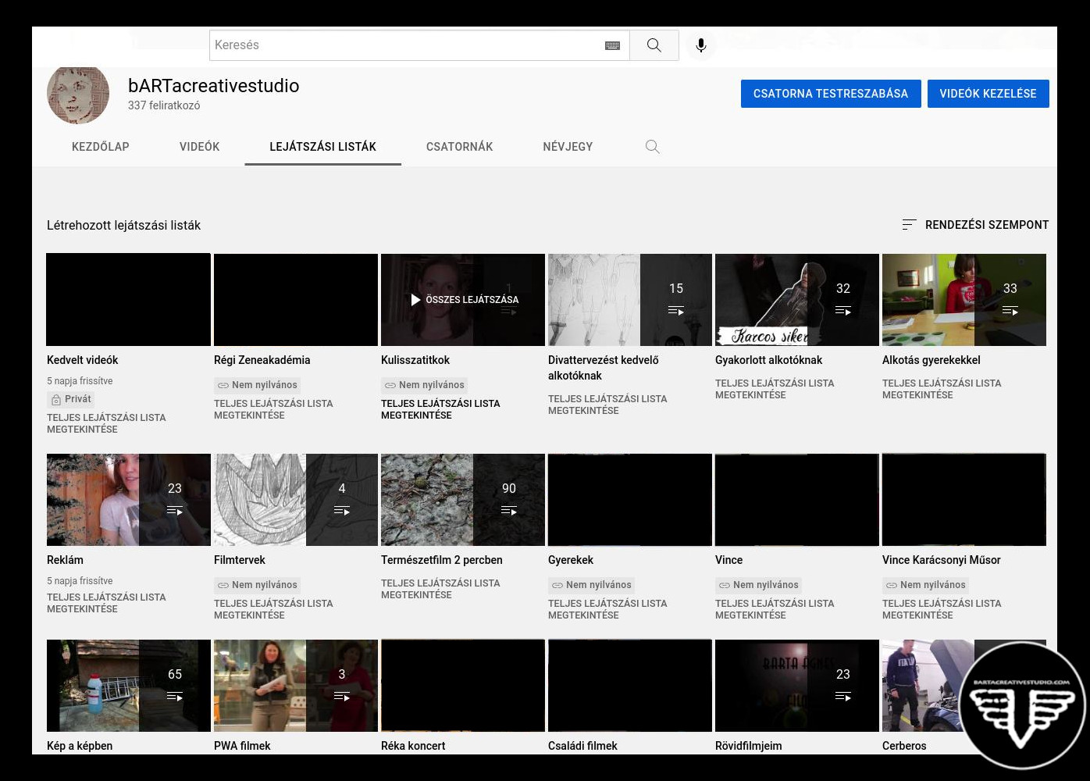View full playlist link under Gyakorlott alkotóknak
The width and height of the screenshot is (1090, 781).
point(775,389)
